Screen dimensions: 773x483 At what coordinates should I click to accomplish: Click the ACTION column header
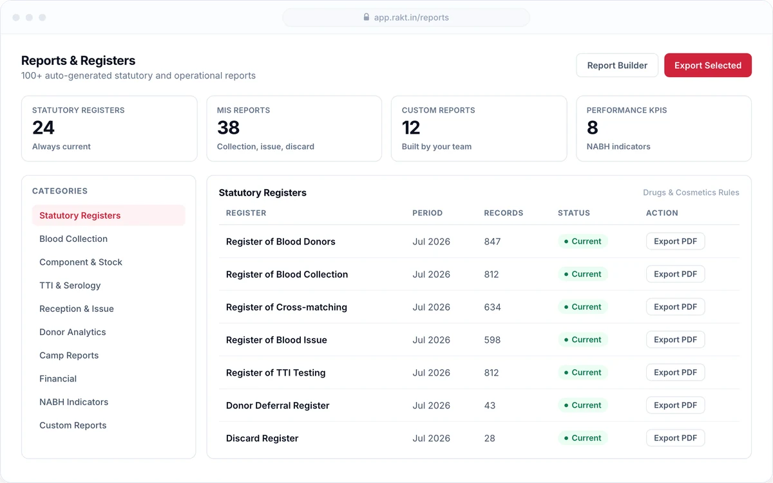pos(662,213)
